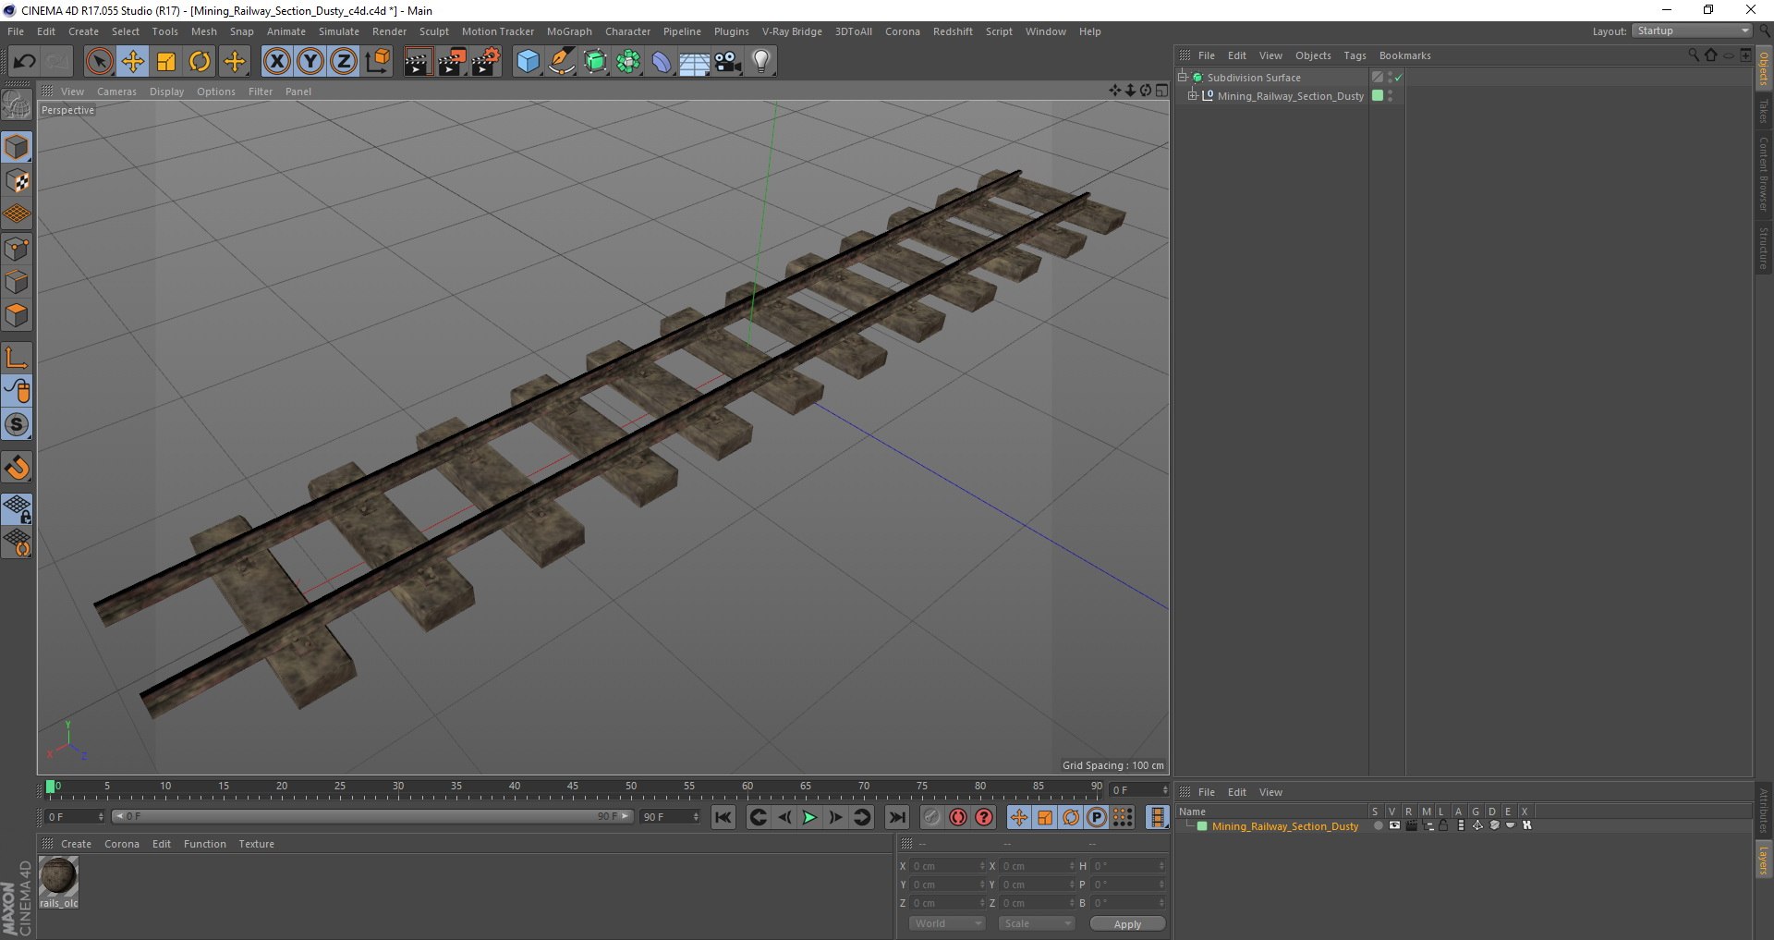The width and height of the screenshot is (1774, 940).
Task: Activate the Move tool
Action: [132, 62]
